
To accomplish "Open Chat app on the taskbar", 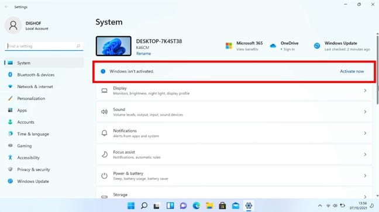I will [183, 206].
